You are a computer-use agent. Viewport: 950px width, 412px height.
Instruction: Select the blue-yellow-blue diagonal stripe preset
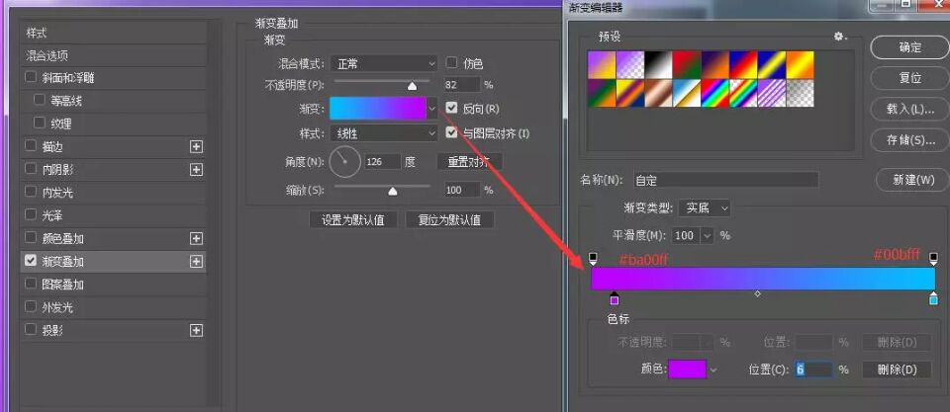tap(771, 65)
